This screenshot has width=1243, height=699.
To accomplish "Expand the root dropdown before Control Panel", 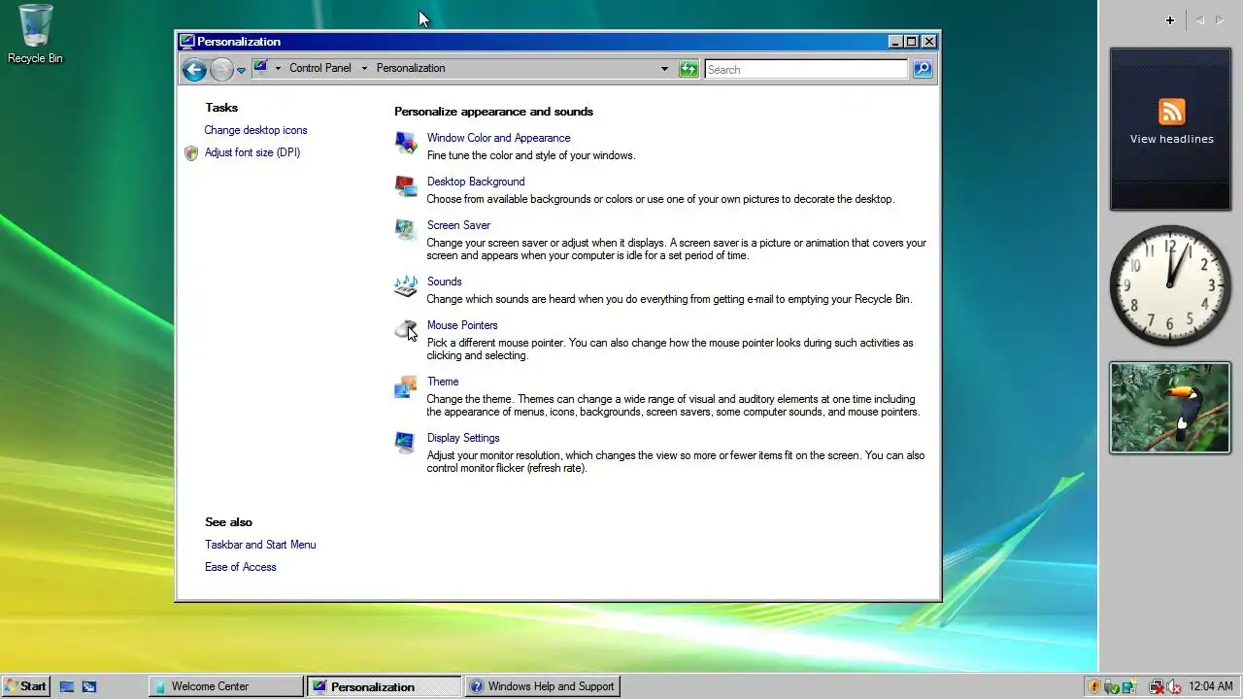I will [278, 68].
